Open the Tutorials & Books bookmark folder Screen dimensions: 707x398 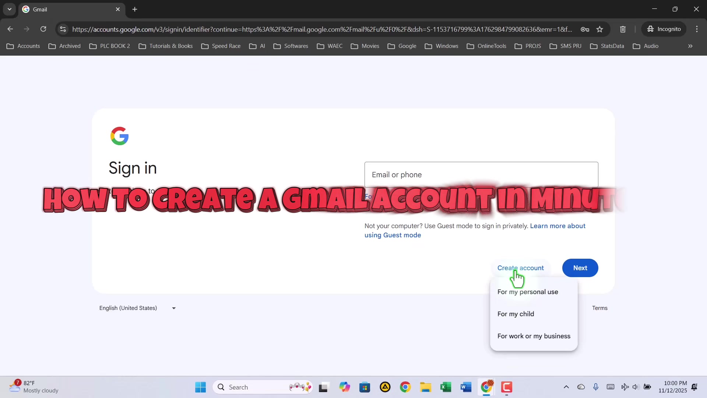(166, 46)
